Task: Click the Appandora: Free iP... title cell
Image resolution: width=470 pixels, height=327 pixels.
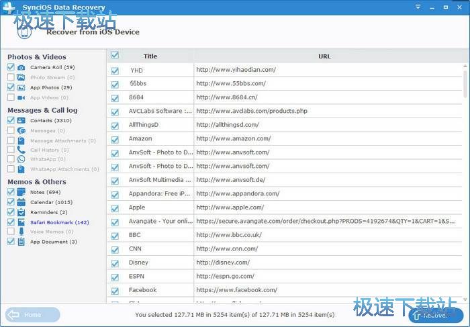Action: click(160, 193)
